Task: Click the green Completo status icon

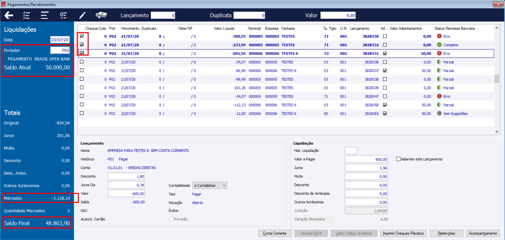Action: [439, 45]
